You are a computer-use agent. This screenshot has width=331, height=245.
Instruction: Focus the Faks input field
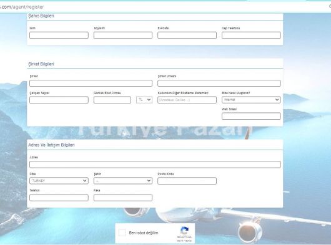pos(123,198)
